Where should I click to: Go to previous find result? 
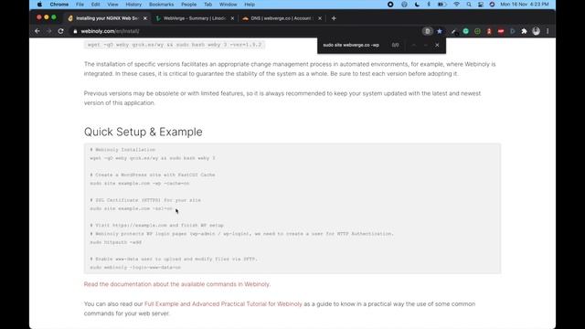[x=414, y=45]
